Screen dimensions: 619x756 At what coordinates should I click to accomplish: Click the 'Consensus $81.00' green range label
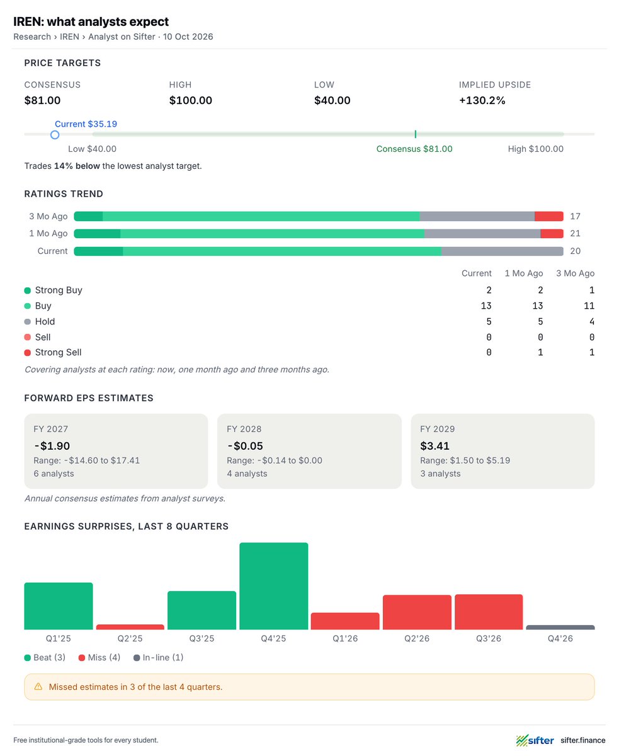click(x=414, y=149)
